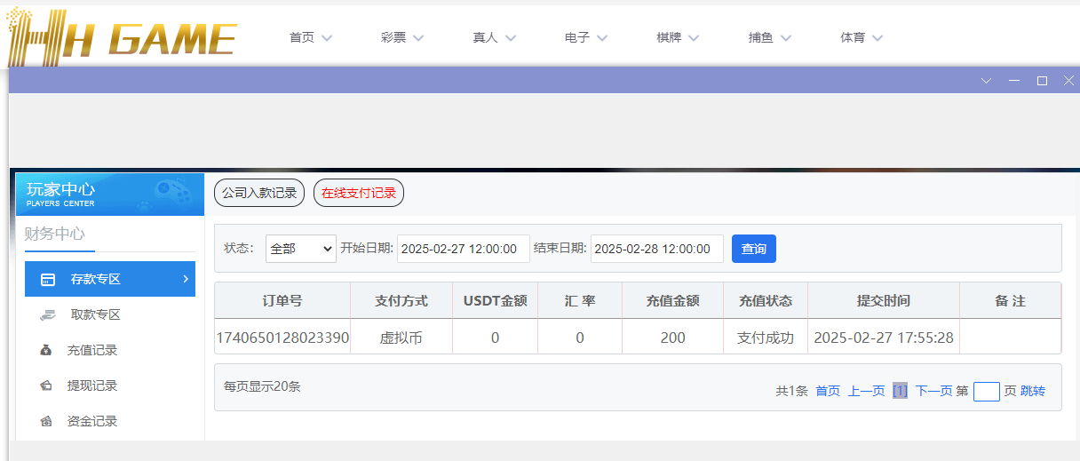Open the 体育 sports menu

pyautogui.click(x=862, y=38)
